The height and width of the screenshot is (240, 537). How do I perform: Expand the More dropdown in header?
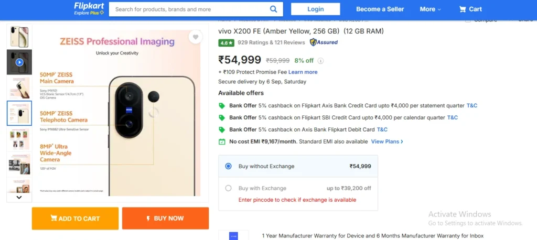click(x=430, y=9)
